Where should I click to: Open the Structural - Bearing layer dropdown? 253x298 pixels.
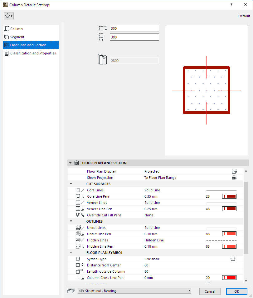pos(134,291)
